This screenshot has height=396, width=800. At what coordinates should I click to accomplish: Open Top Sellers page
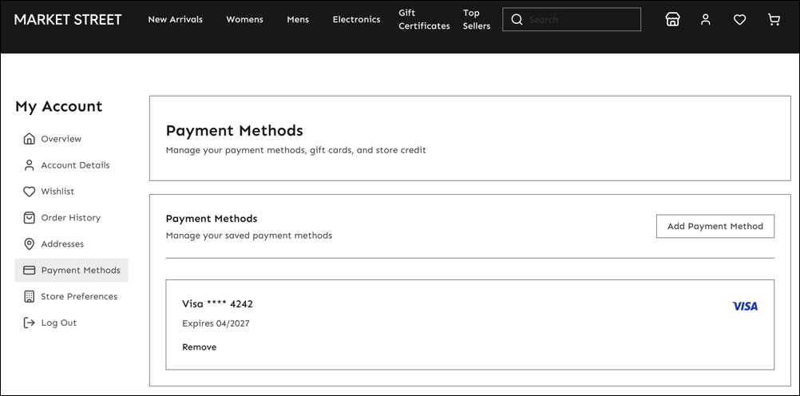tap(477, 19)
